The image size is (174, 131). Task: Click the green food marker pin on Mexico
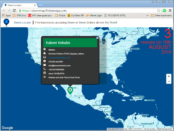pos(70,91)
